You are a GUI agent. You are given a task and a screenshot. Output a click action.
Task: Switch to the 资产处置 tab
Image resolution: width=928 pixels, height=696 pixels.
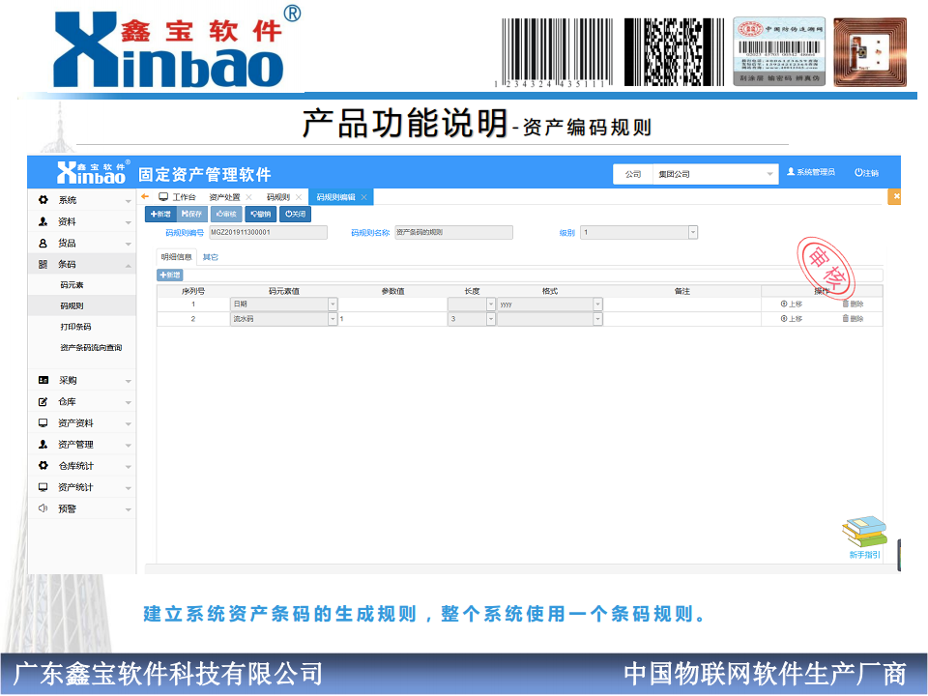(224, 197)
